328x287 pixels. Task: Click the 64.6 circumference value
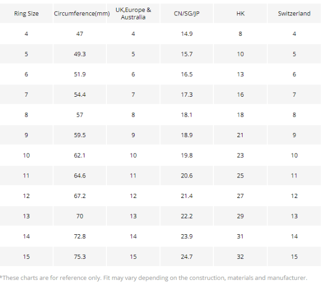tap(79, 175)
